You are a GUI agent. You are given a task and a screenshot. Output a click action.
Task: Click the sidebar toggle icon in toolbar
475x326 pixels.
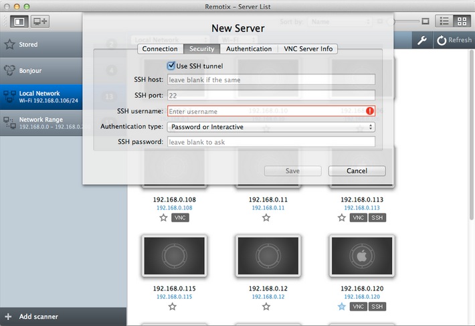(x=18, y=21)
